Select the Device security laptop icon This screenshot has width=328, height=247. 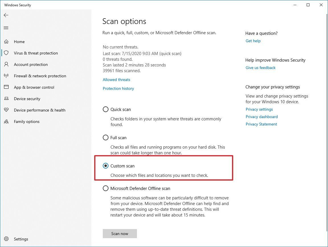coord(6,99)
